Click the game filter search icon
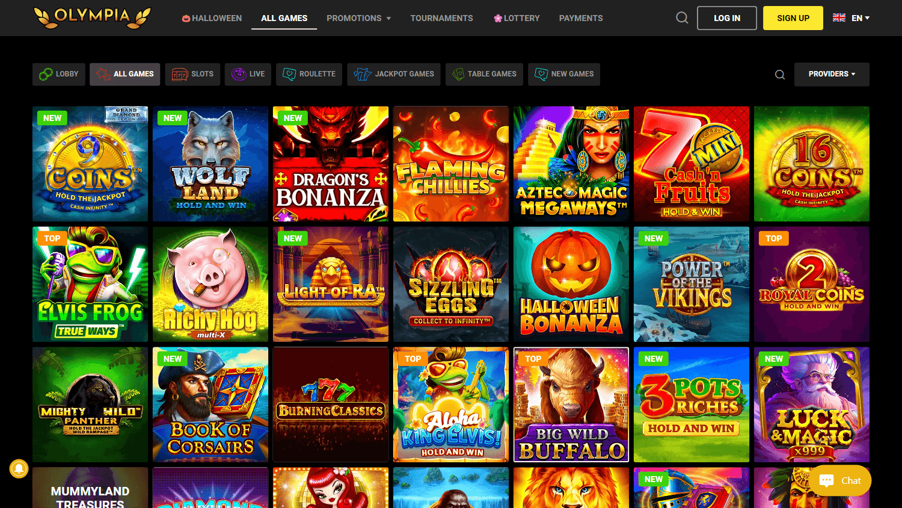 pyautogui.click(x=780, y=75)
